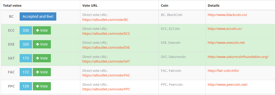Screen dimensions: 275x95
Task: Vote for EXE with green Vote button
Action: click(x=42, y=44)
